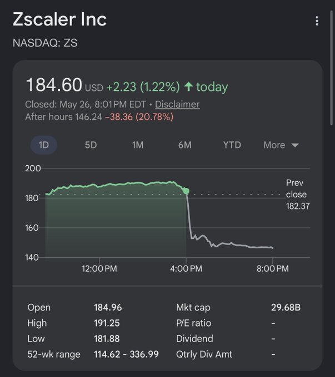Click the 52-wk range value 114.62 - 336.99
335x377 pixels.
(x=126, y=354)
